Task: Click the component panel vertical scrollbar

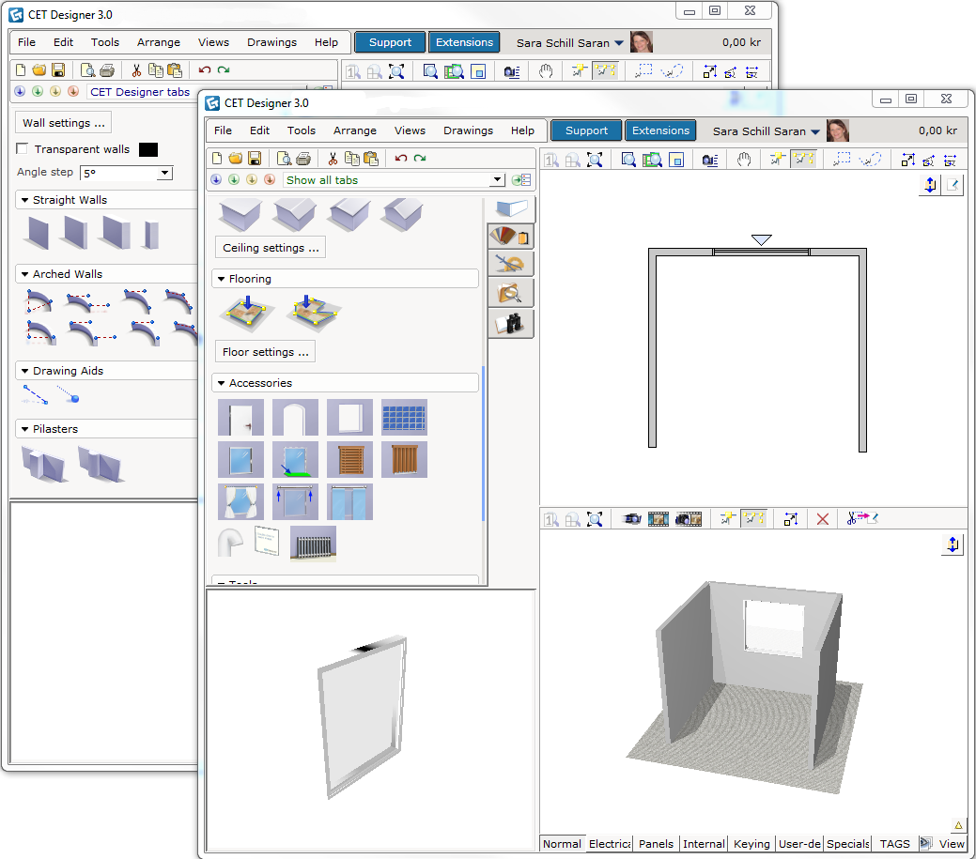Action: (x=484, y=445)
